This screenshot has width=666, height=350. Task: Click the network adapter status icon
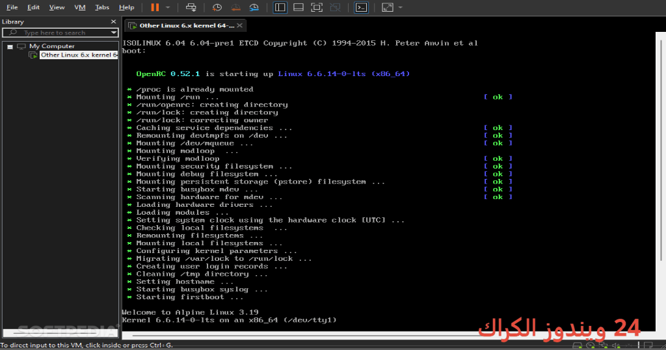point(603,345)
